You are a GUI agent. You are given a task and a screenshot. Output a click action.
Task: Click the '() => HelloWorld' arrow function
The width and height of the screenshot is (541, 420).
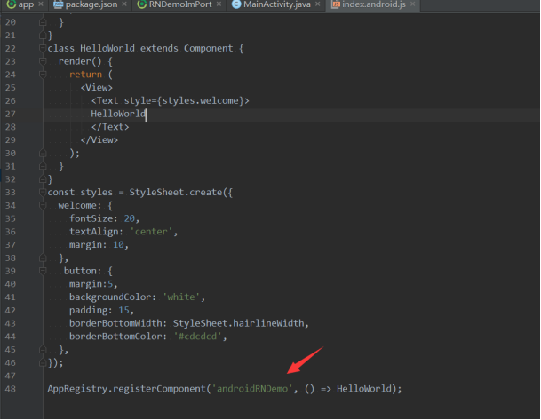(x=349, y=389)
